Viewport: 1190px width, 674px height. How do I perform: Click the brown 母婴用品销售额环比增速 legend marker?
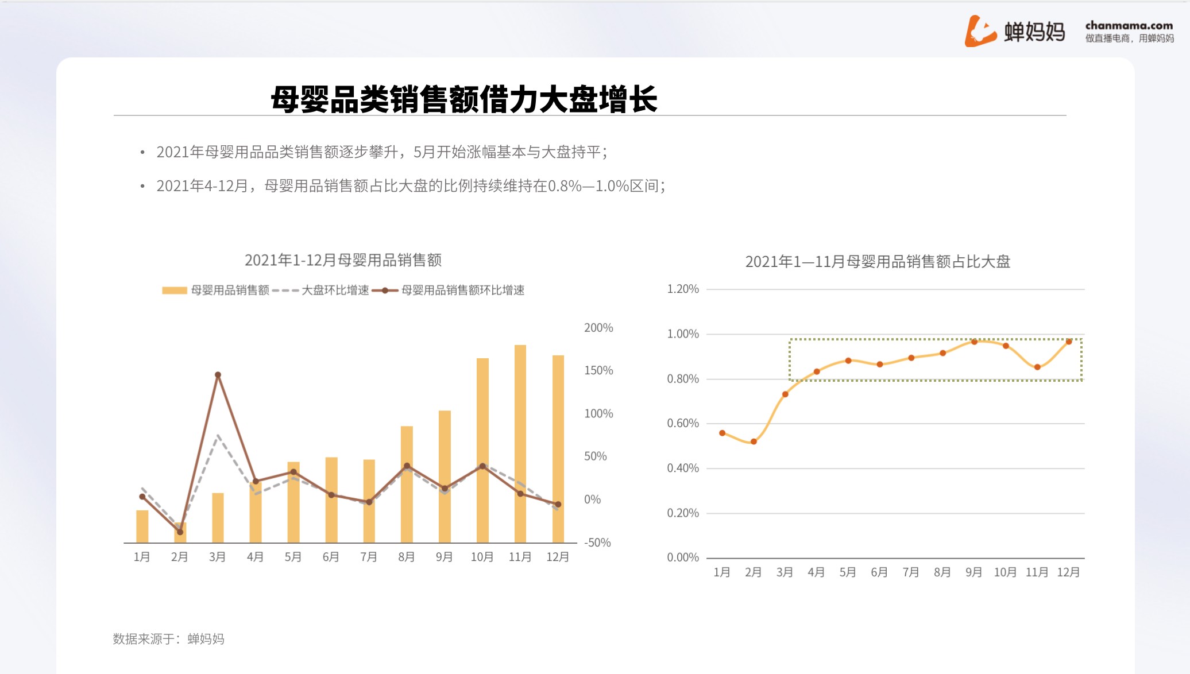[385, 290]
